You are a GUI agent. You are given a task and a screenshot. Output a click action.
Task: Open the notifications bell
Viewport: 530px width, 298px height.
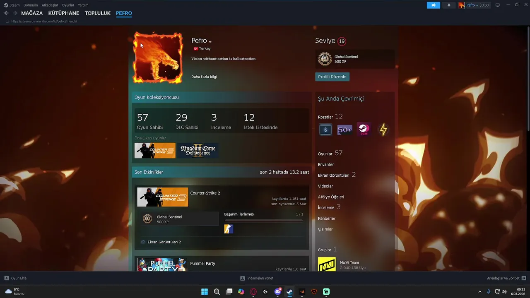click(x=449, y=5)
